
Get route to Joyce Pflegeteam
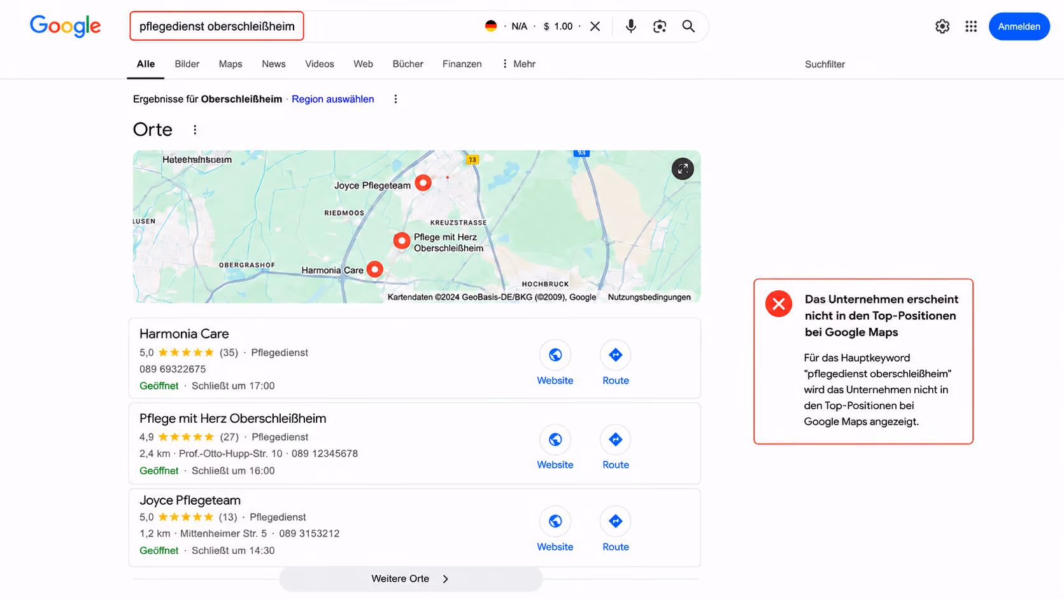tap(616, 521)
